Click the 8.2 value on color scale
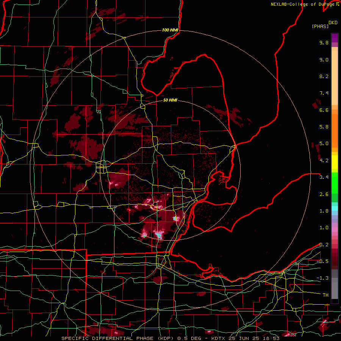Screen dimensions: 341x341 coord(324,77)
